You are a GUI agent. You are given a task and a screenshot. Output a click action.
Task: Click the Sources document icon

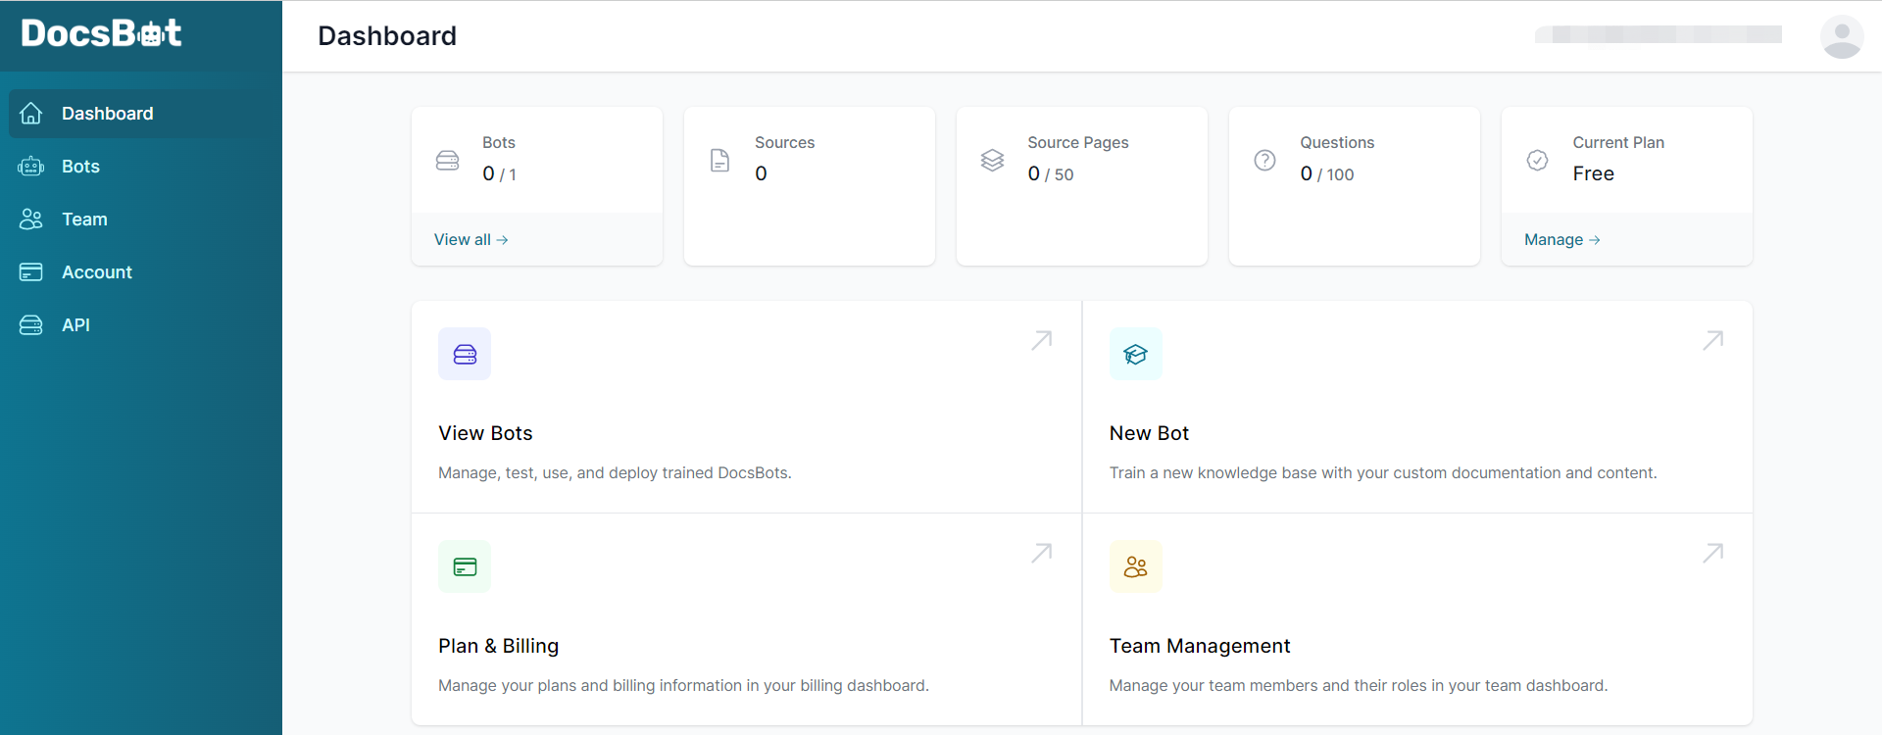pos(719,161)
